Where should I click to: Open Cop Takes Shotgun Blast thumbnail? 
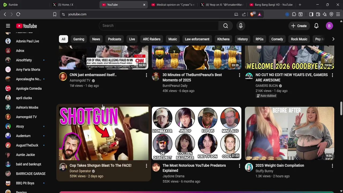(103, 133)
